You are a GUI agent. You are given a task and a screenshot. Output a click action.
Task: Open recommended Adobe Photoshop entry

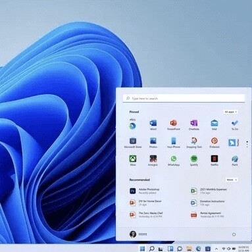click(145, 191)
